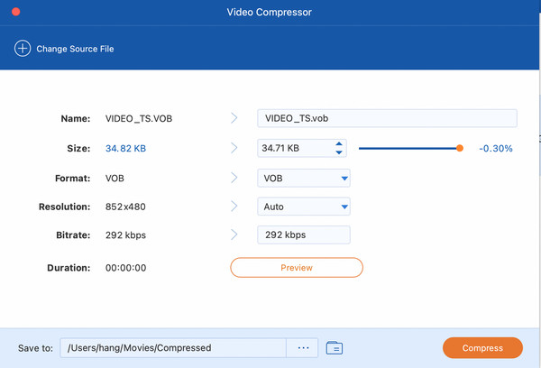
Task: Open the output folder icon
Action: [x=335, y=347]
